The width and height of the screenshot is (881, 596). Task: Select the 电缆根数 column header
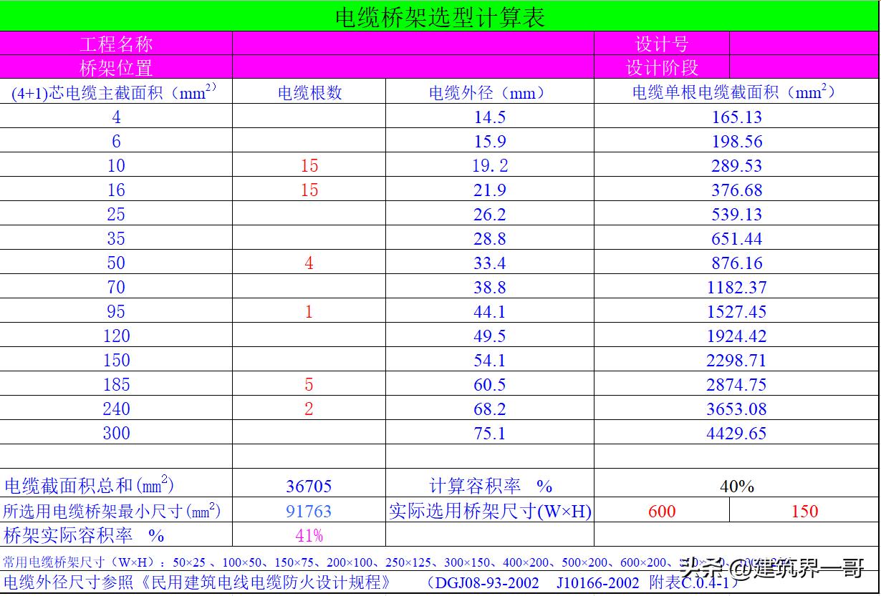(x=309, y=92)
